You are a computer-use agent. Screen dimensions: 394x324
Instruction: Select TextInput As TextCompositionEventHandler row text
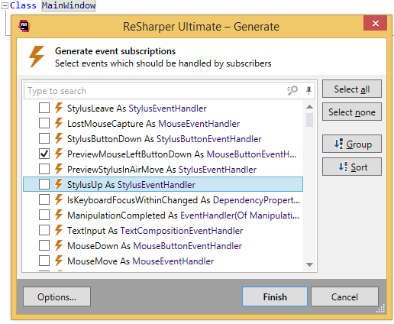pos(155,231)
